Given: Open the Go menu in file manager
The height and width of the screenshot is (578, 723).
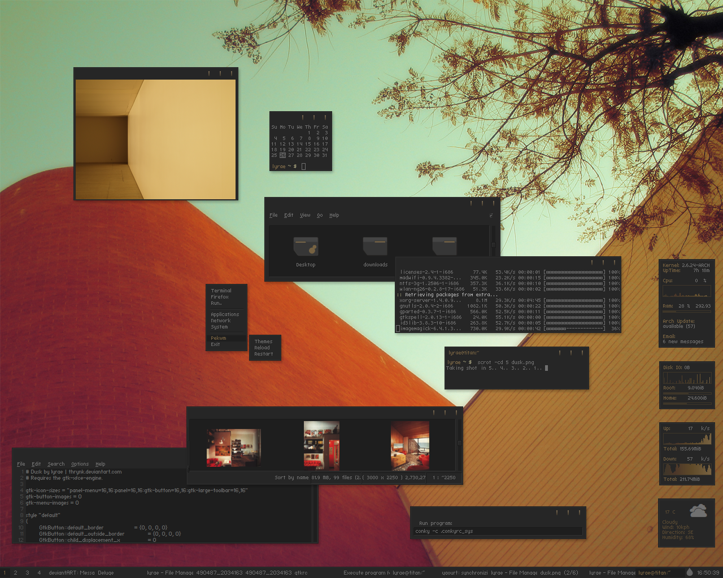Looking at the screenshot, I should pyautogui.click(x=320, y=215).
